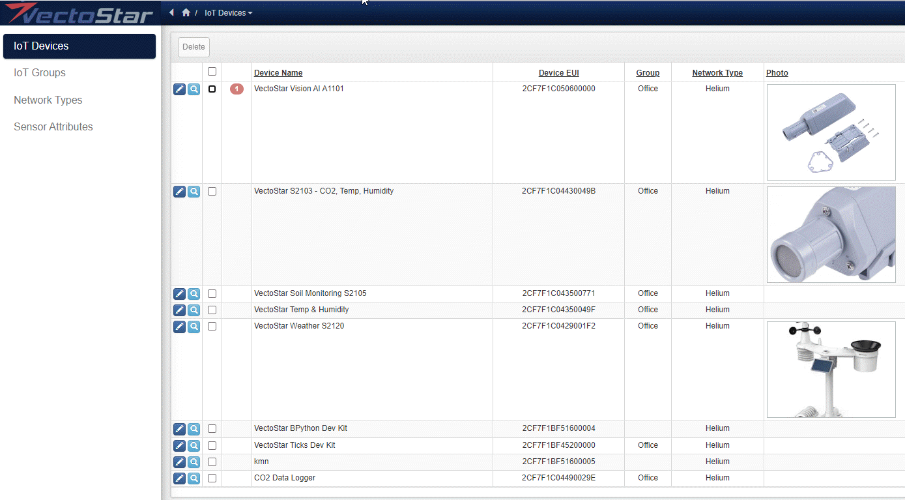Screen dimensions: 905x500
Task: Open IoT Devices in sidebar
Action: tap(79, 46)
